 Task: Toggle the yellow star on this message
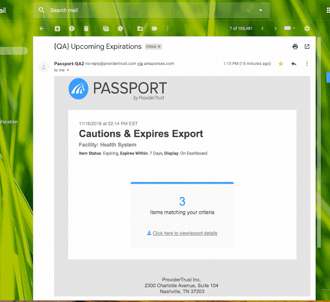(280, 64)
